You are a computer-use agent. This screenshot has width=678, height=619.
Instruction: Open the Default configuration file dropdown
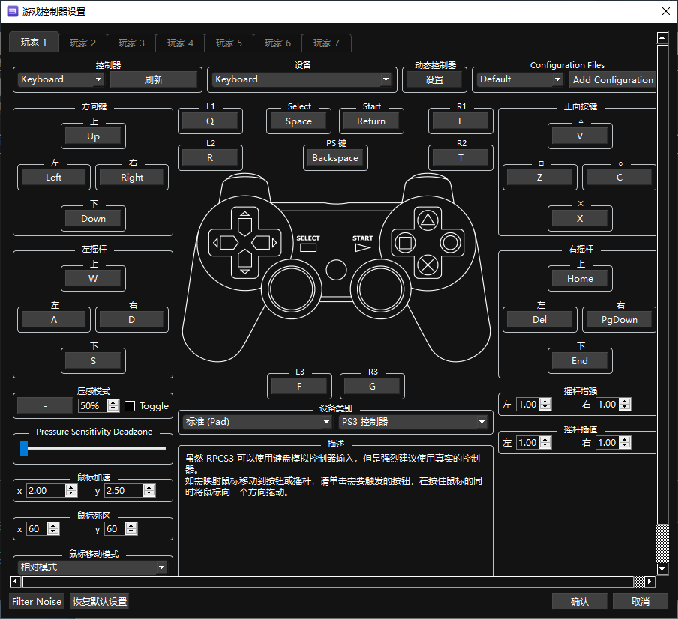pyautogui.click(x=519, y=79)
